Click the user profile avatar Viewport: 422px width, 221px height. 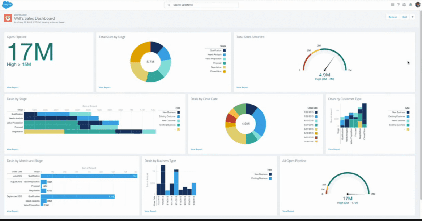pyautogui.click(x=418, y=5)
